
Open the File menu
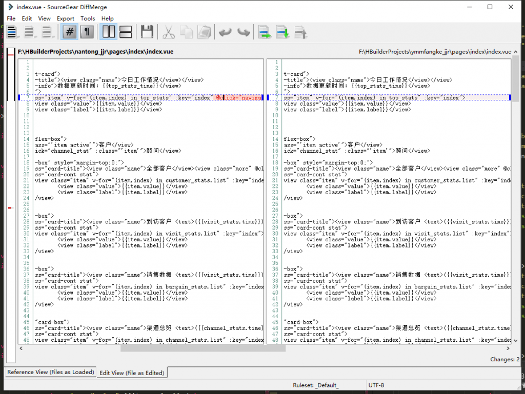[x=11, y=18]
